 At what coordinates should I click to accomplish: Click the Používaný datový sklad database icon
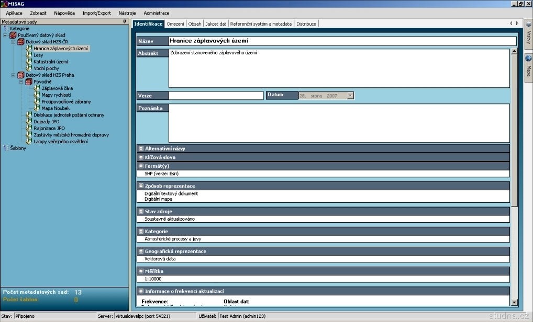(x=13, y=35)
